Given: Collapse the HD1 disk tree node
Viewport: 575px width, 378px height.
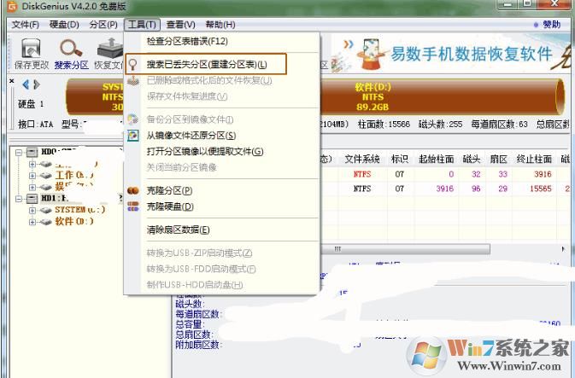Looking at the screenshot, I should pyautogui.click(x=20, y=198).
